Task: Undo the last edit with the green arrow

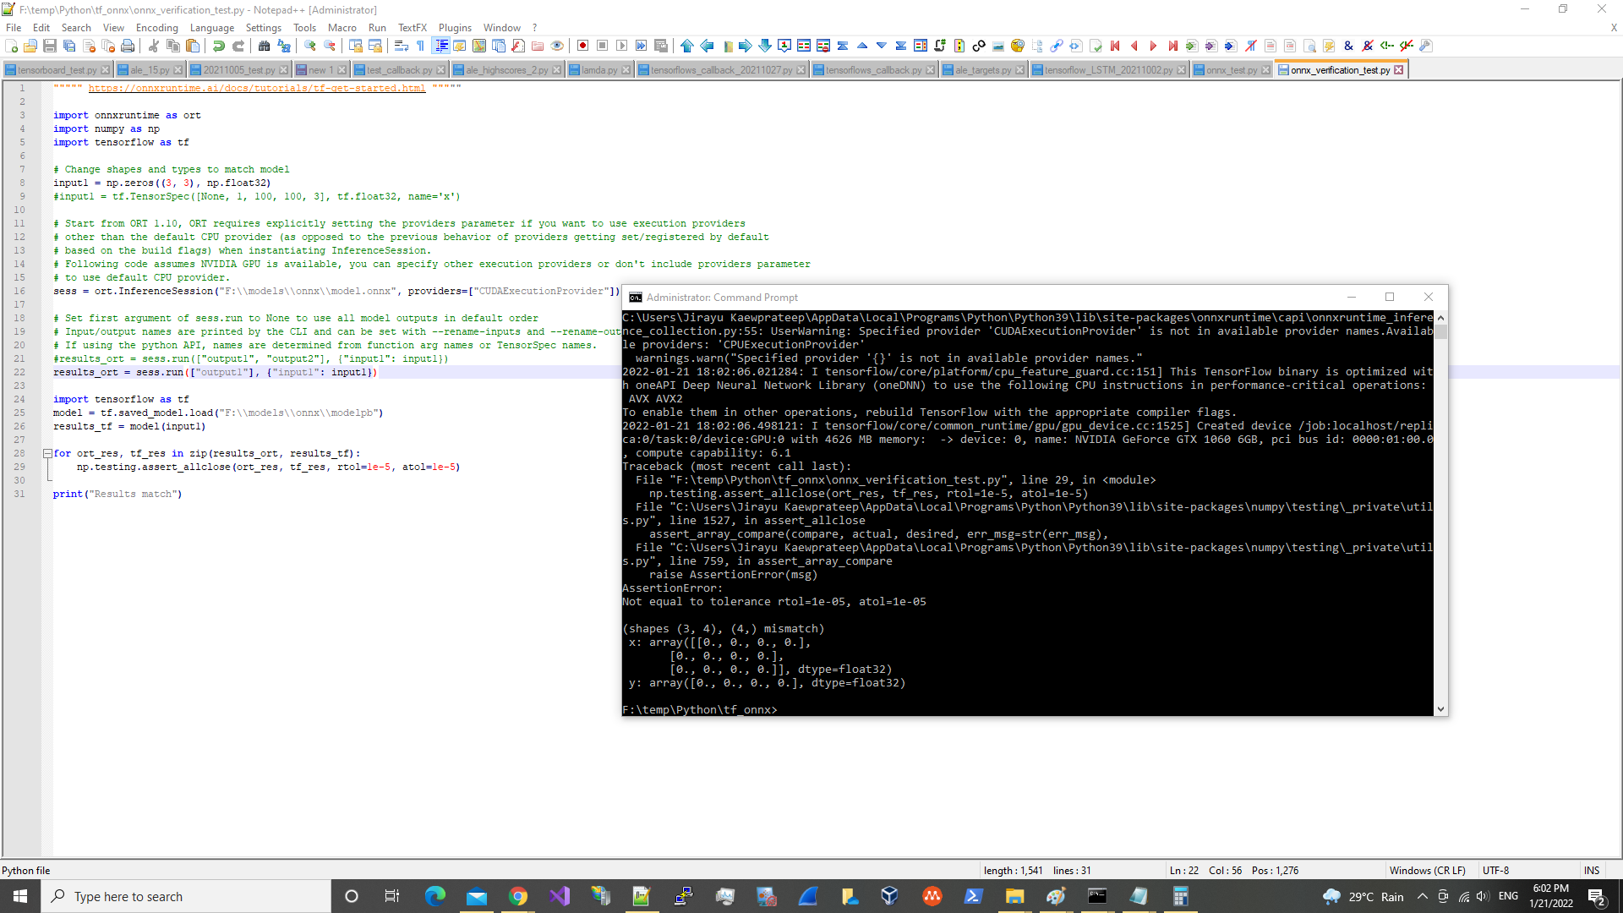Action: 219,46
